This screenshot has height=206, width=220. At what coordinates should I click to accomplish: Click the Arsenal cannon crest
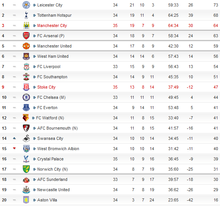click(26, 36)
